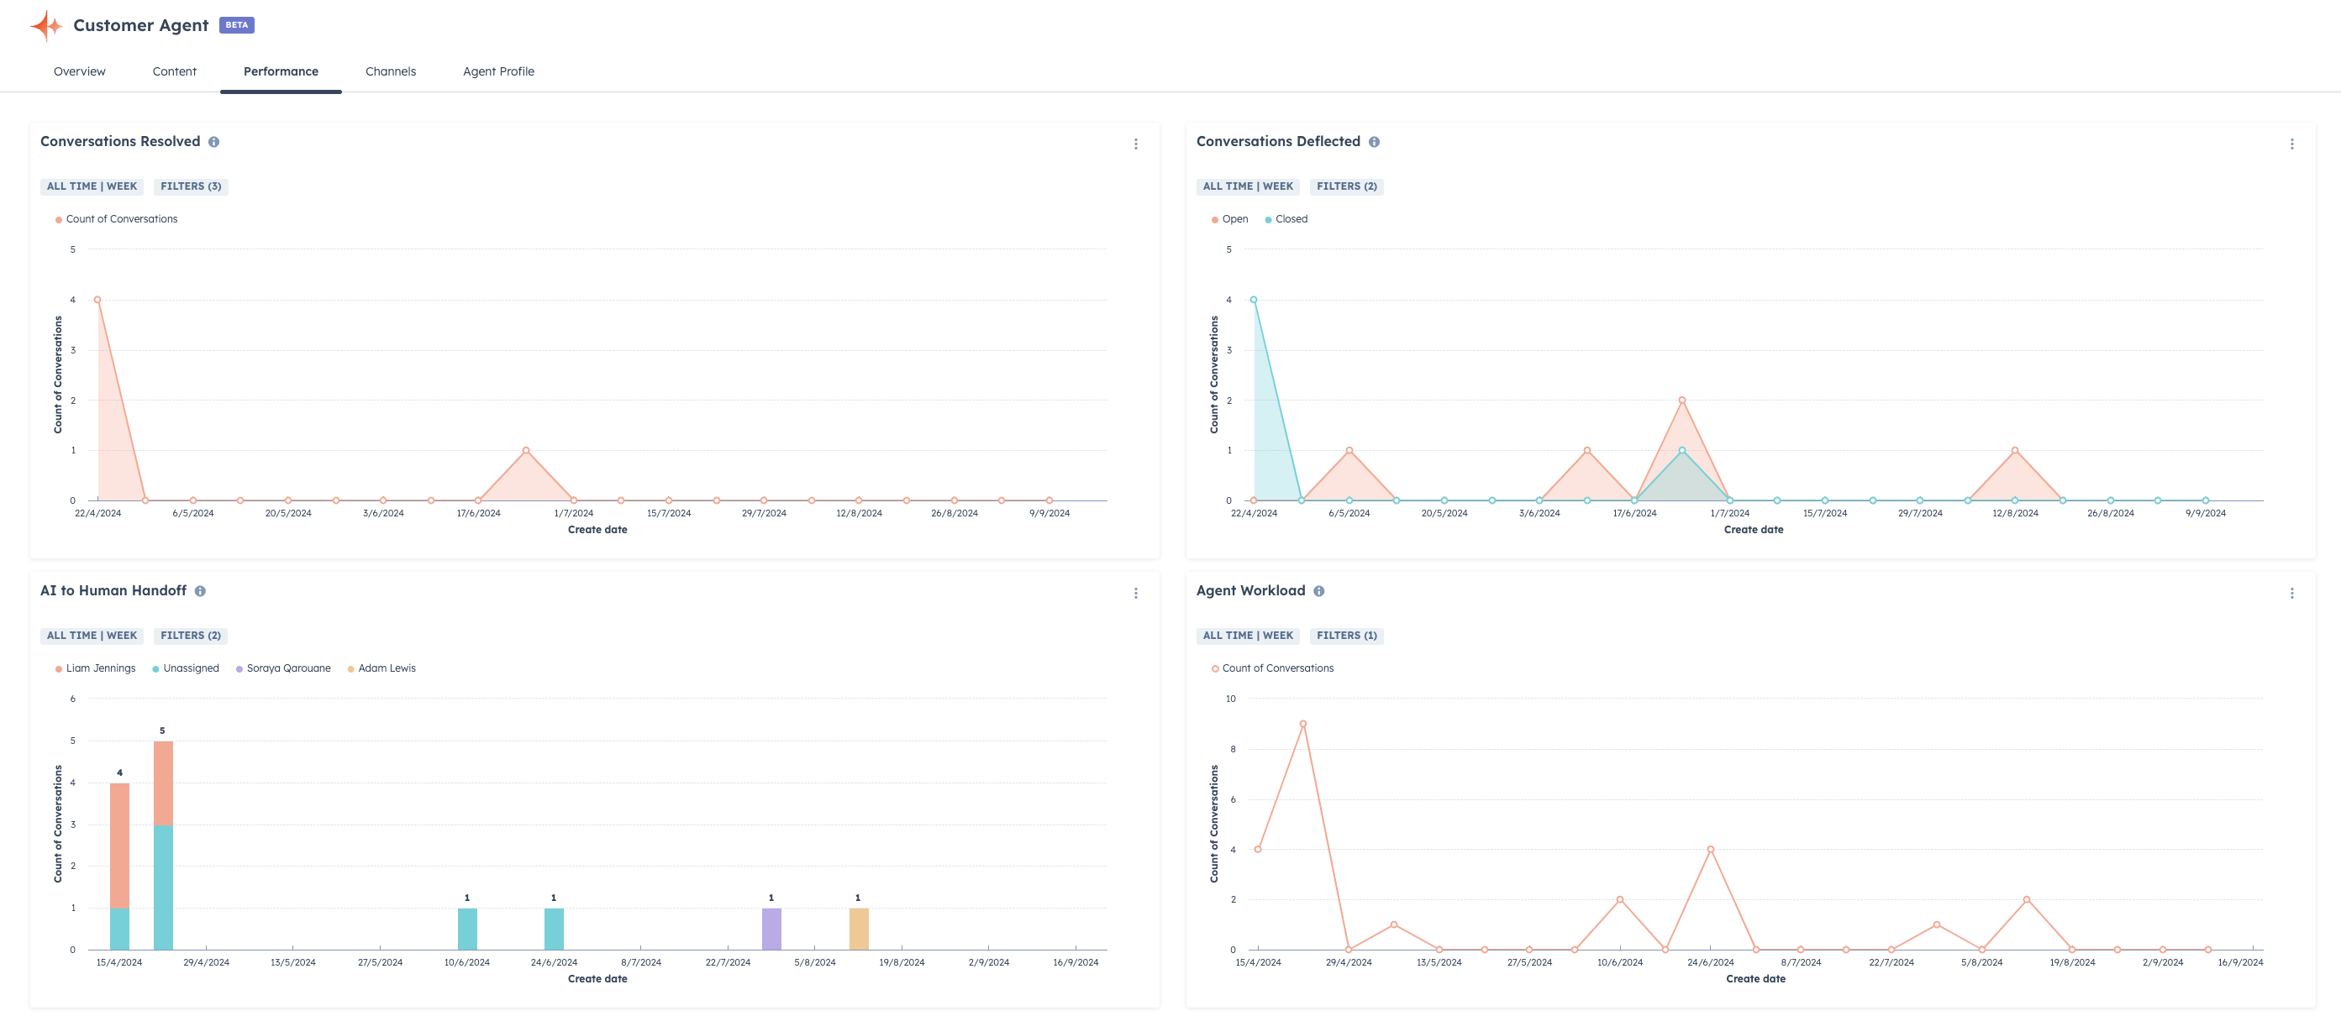
Task: Click ALL TIME | WEEK tag in Agent Workload
Action: [1248, 636]
